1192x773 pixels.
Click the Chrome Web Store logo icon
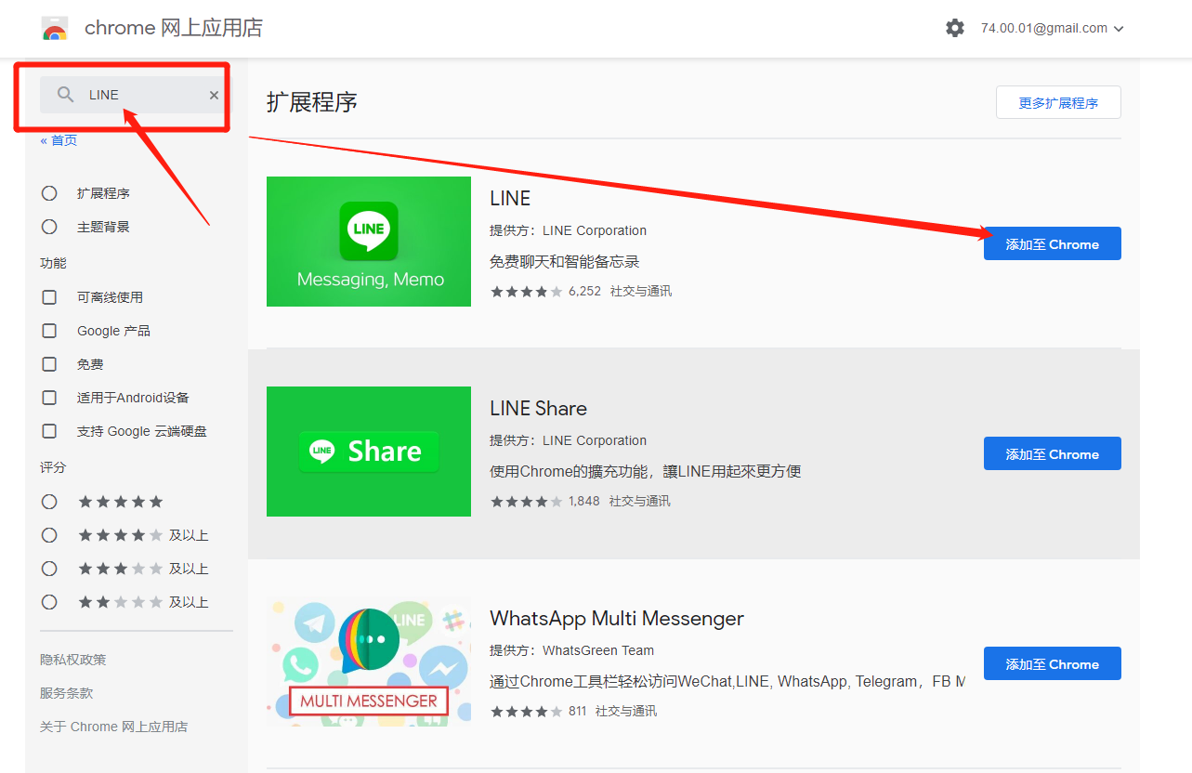coord(55,29)
